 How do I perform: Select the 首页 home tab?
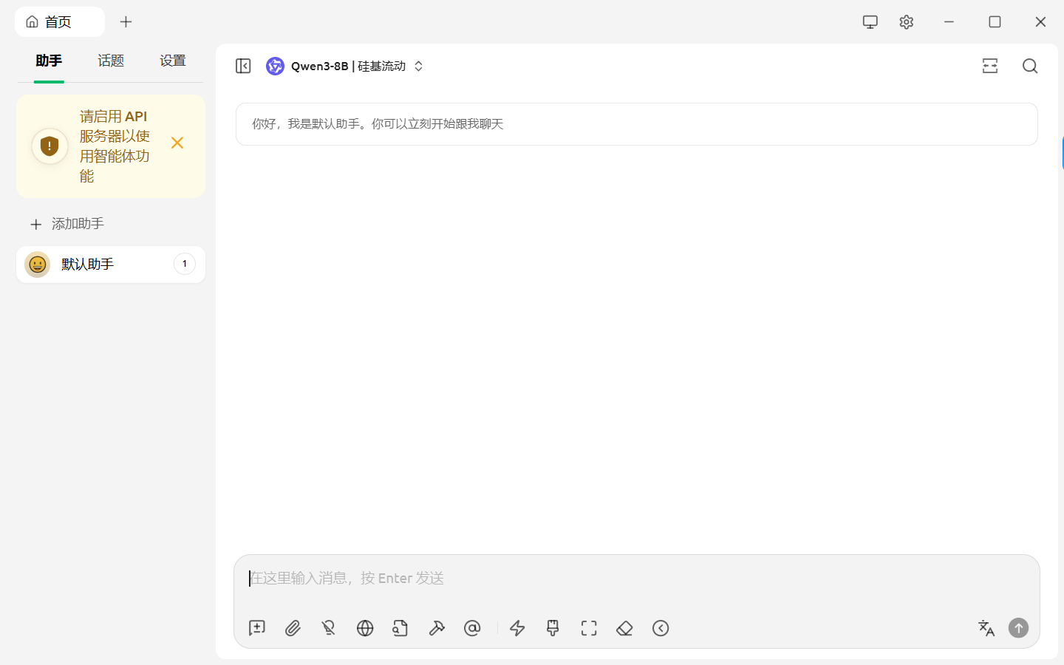click(x=60, y=22)
